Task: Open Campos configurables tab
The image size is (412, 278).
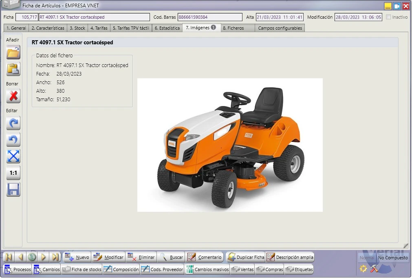Action: click(280, 28)
